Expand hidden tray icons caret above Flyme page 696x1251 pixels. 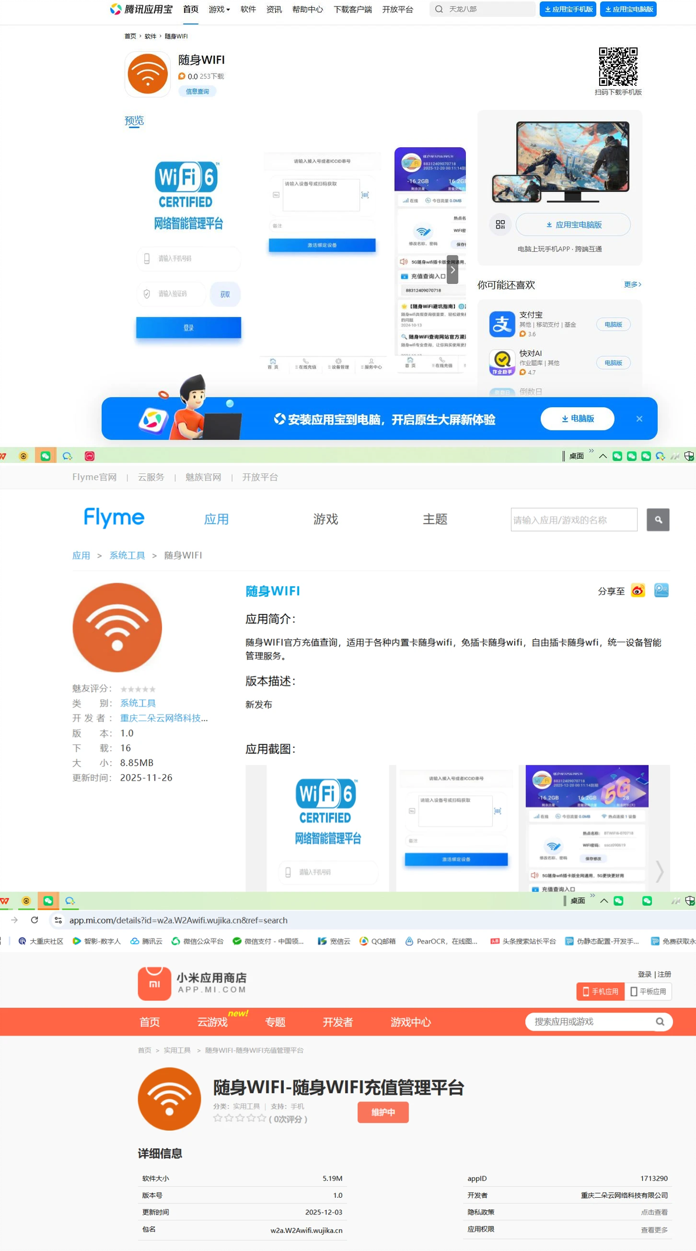coord(603,456)
